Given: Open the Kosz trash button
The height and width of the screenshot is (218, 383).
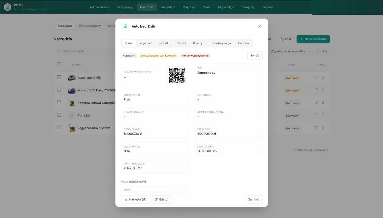Looking at the screenshot, I should [286, 39].
